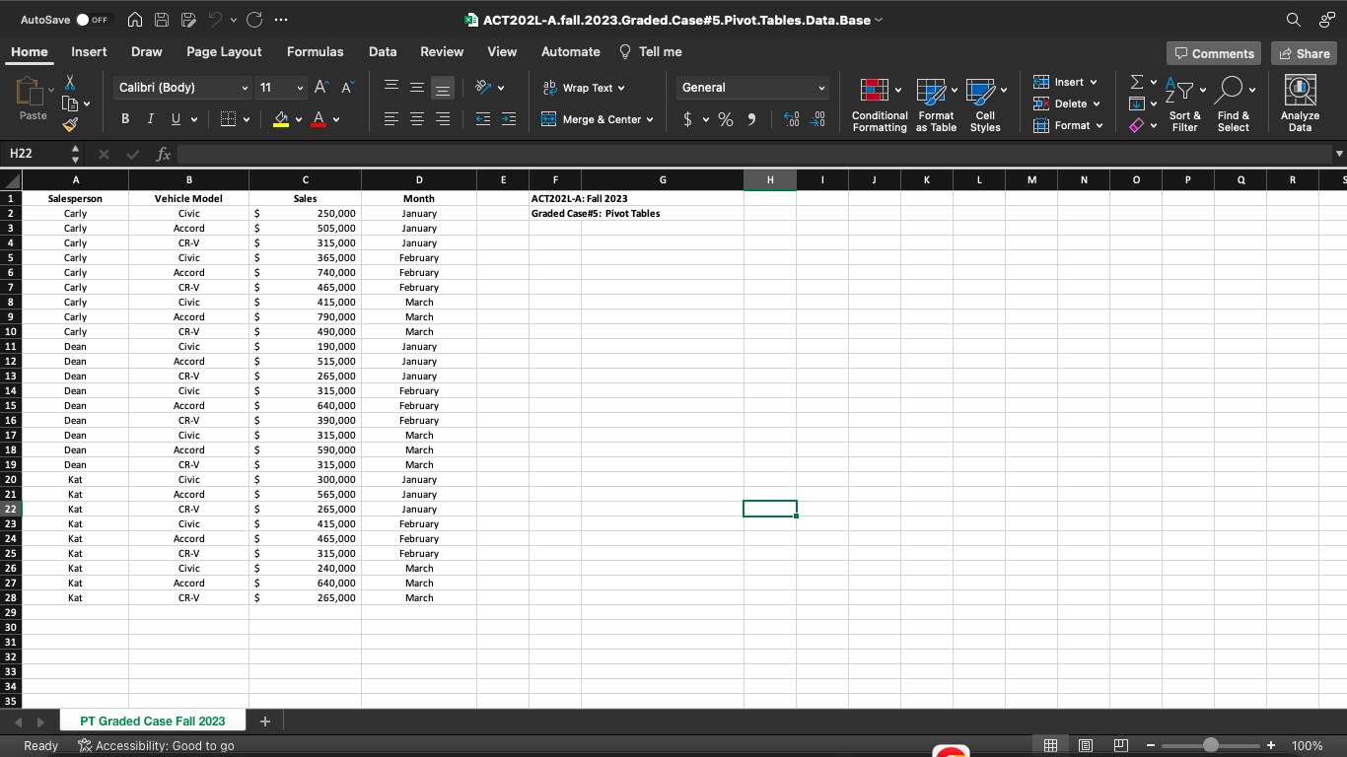The height and width of the screenshot is (757, 1347).
Task: Toggle bottom align for cell text
Action: pyautogui.click(x=443, y=88)
